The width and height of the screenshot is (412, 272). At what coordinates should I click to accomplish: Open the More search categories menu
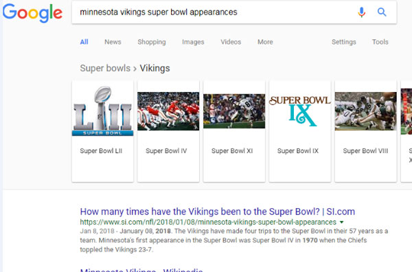(x=265, y=42)
